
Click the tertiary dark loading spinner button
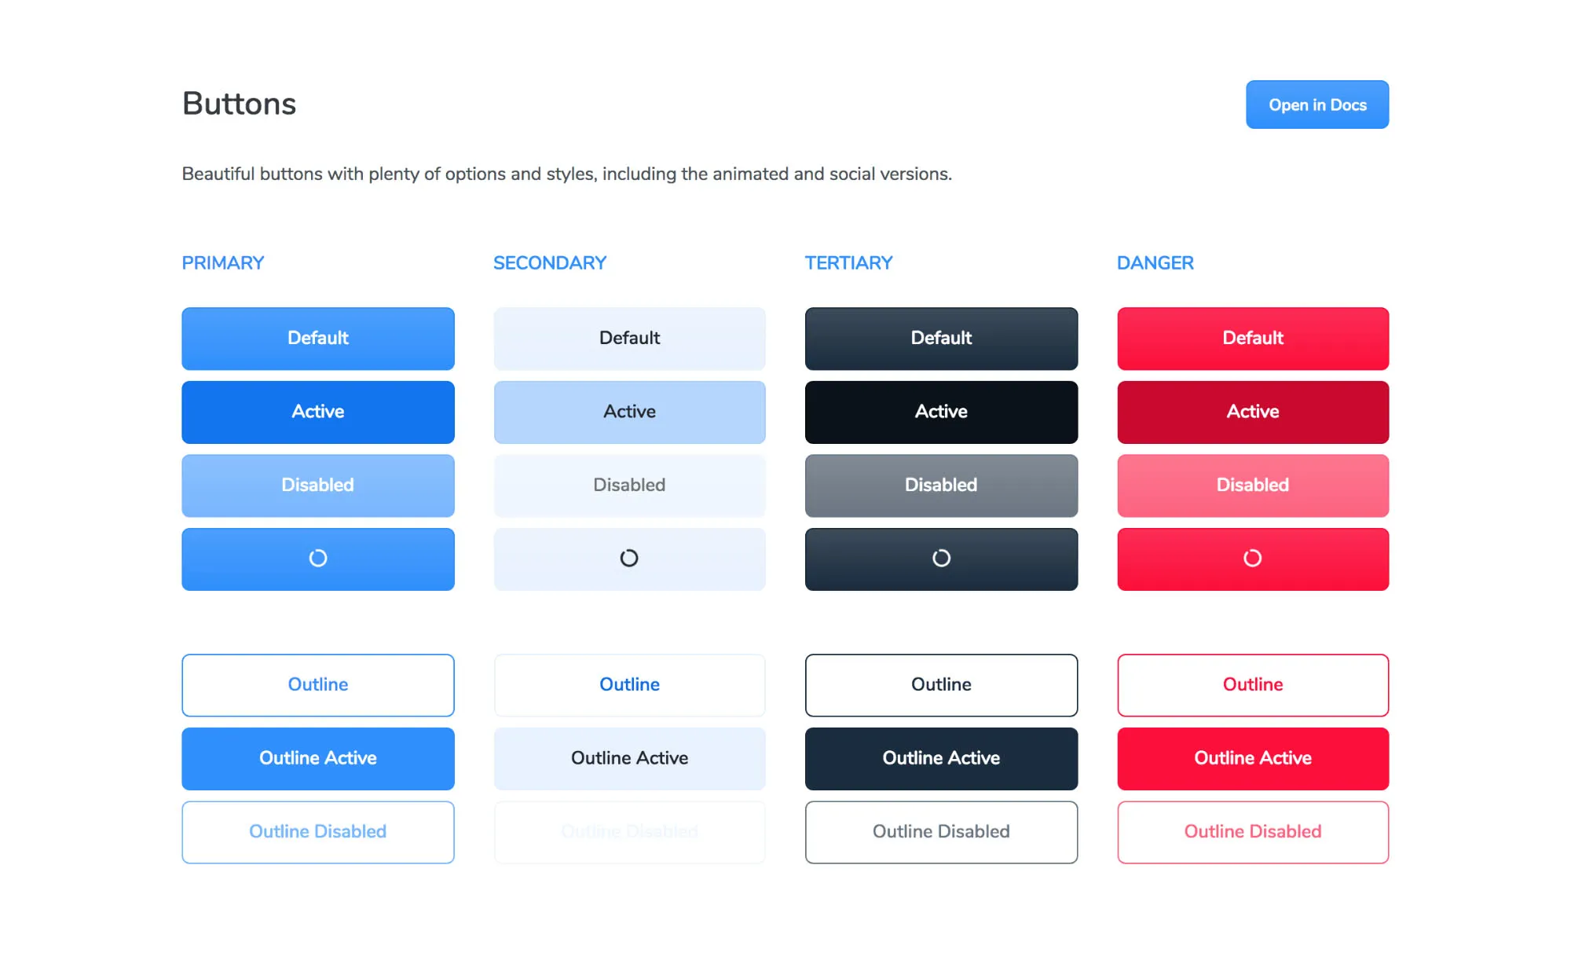pyautogui.click(x=941, y=559)
